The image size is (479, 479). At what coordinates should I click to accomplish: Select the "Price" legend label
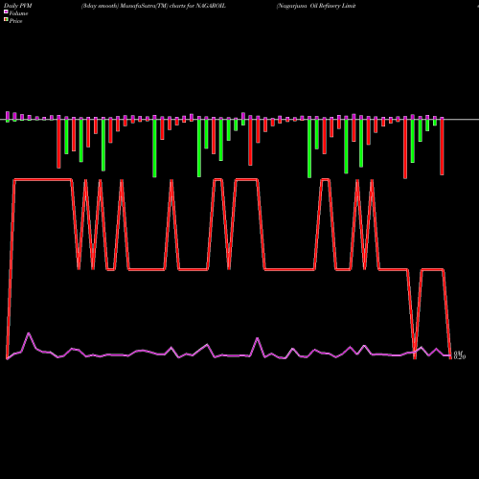click(15, 21)
